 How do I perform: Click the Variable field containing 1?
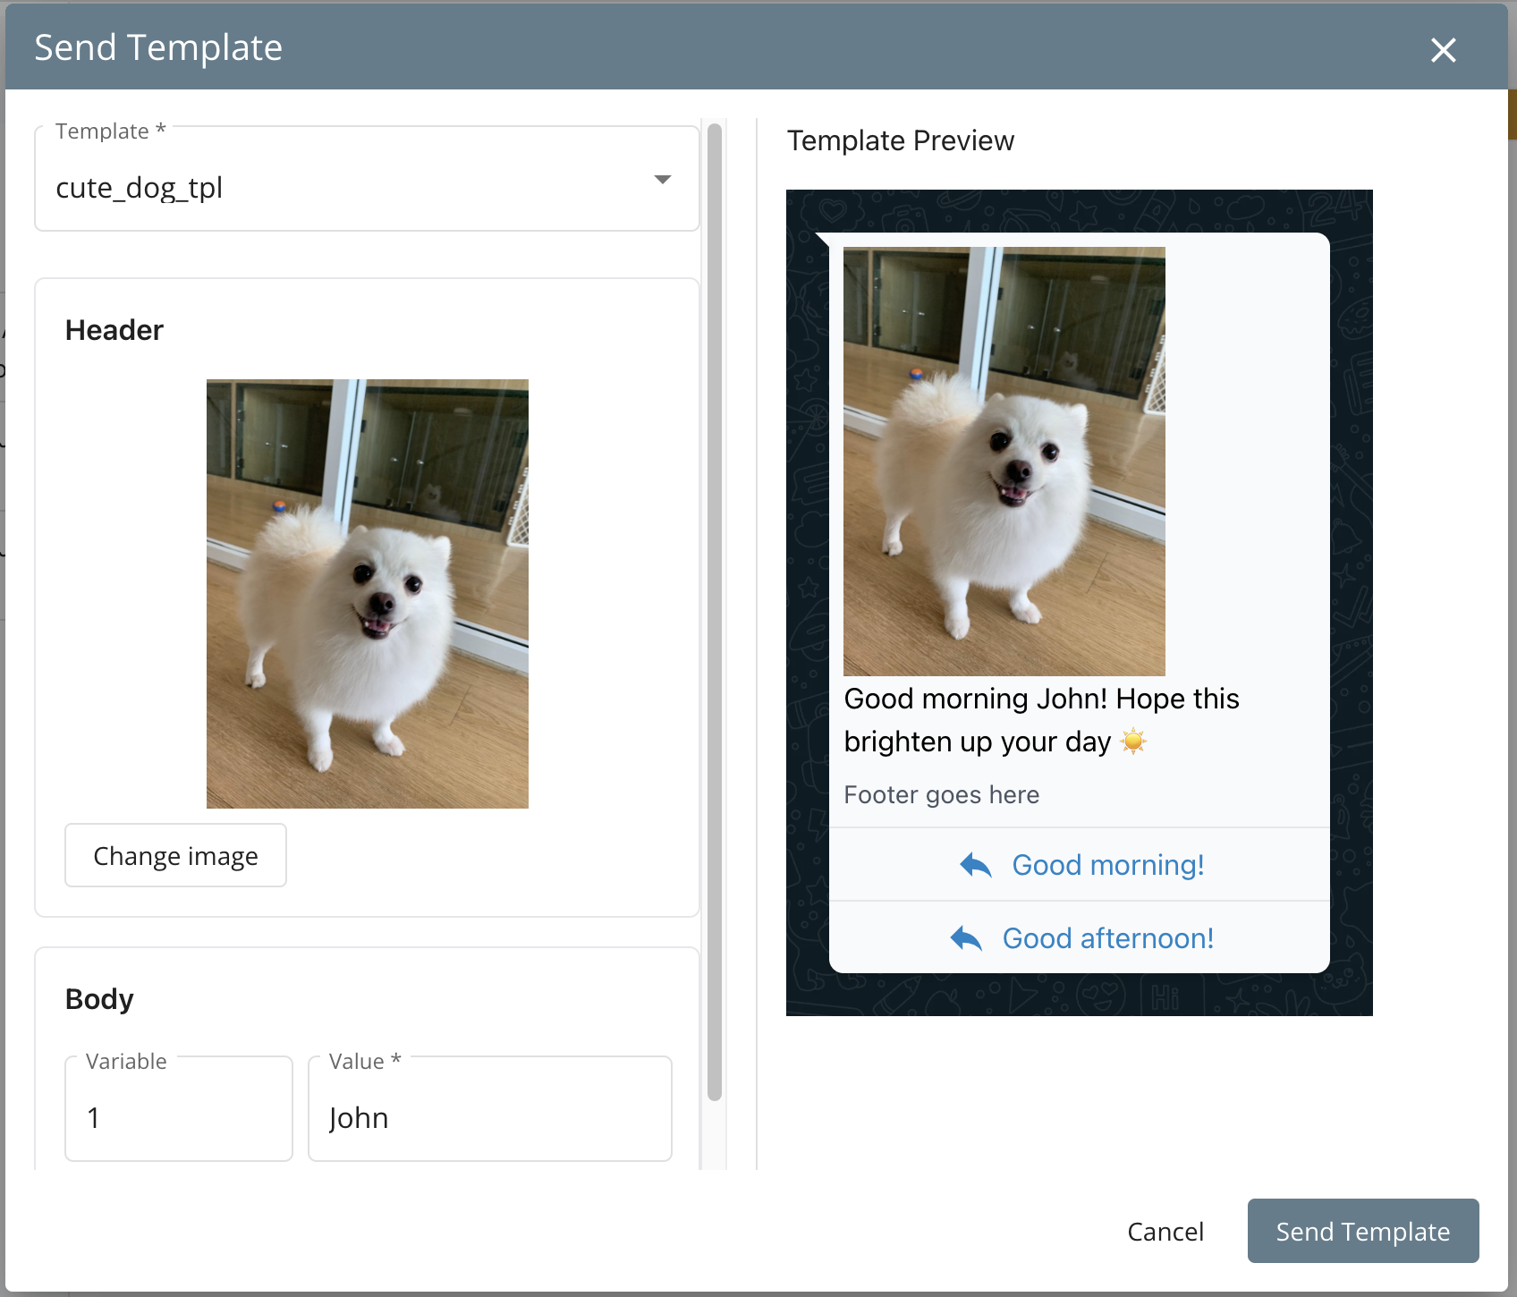(x=179, y=1109)
